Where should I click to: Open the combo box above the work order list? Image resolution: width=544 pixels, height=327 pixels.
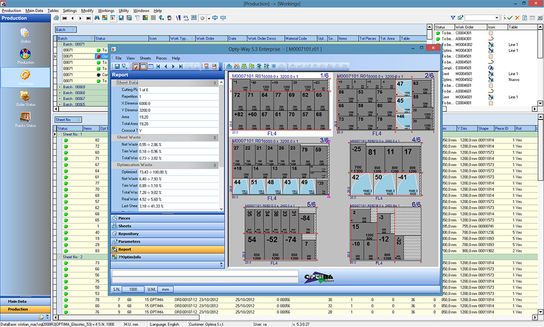coord(482,18)
